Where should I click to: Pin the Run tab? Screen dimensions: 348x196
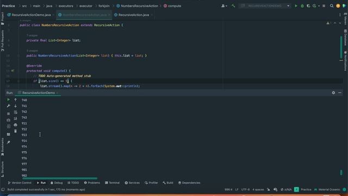coord(9,142)
